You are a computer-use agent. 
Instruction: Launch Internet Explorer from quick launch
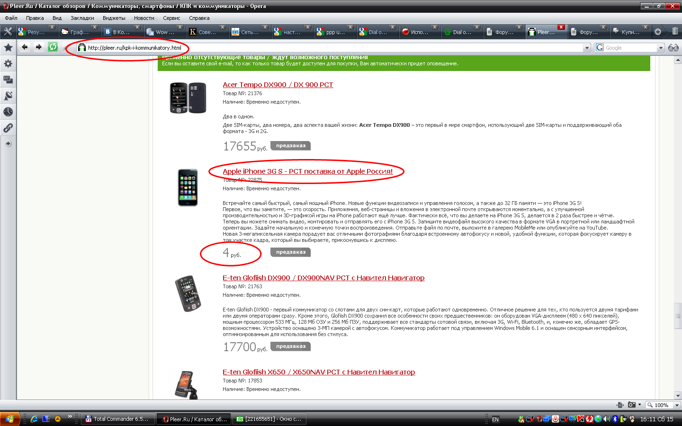pyautogui.click(x=34, y=419)
